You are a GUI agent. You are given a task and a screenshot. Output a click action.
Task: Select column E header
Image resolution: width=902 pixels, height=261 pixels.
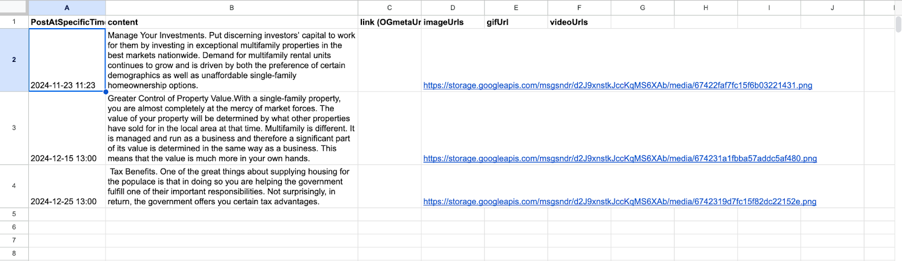(516, 8)
